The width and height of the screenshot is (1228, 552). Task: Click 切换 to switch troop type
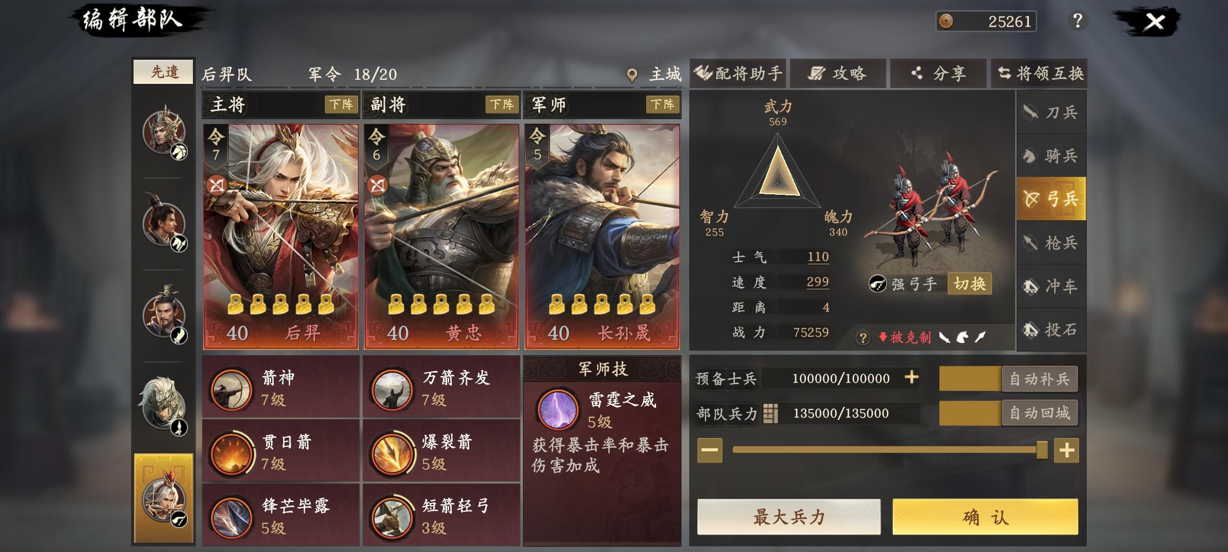pos(970,284)
